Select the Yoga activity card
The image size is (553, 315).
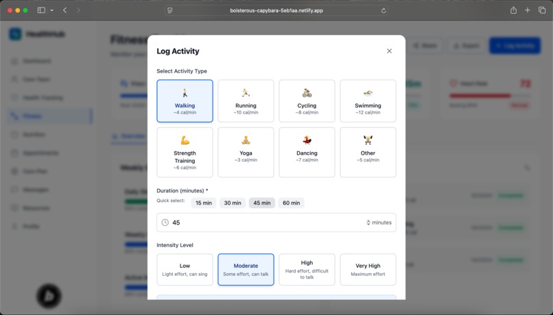click(x=246, y=152)
